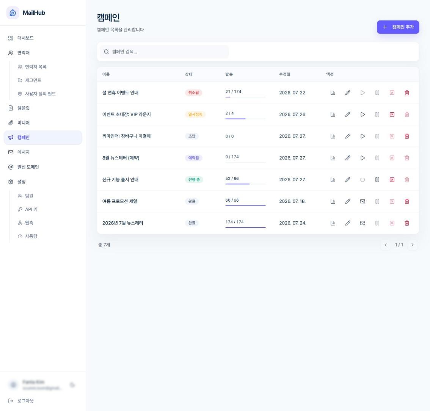Pause the 신규 기능 출시 안내 campaign
Screen dimensions: 430x411
(377, 180)
